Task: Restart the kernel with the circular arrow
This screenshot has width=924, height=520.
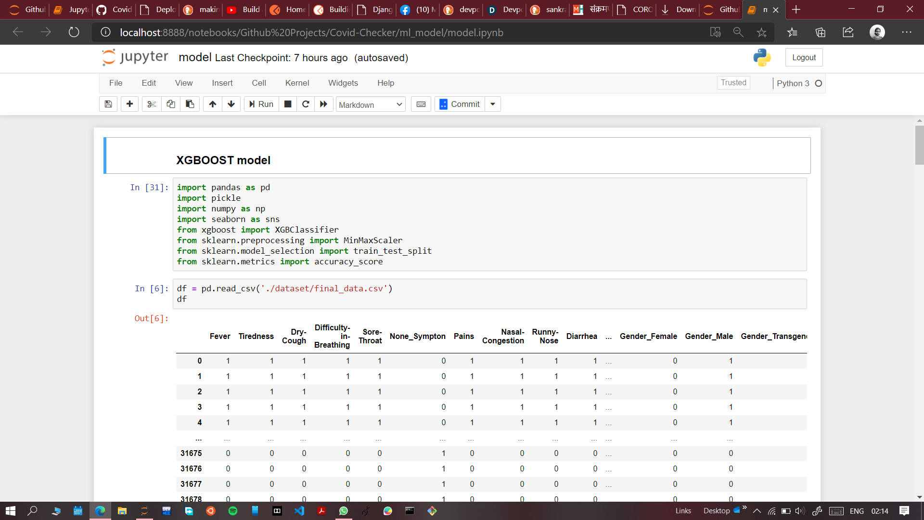Action: (x=306, y=104)
